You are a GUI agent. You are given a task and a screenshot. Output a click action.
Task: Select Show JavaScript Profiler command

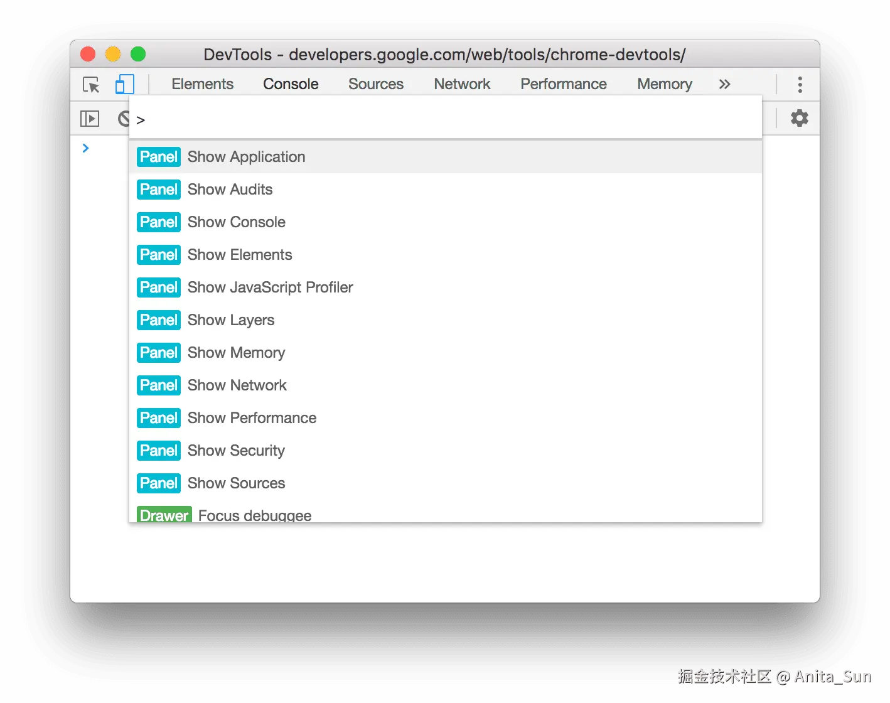click(x=446, y=287)
